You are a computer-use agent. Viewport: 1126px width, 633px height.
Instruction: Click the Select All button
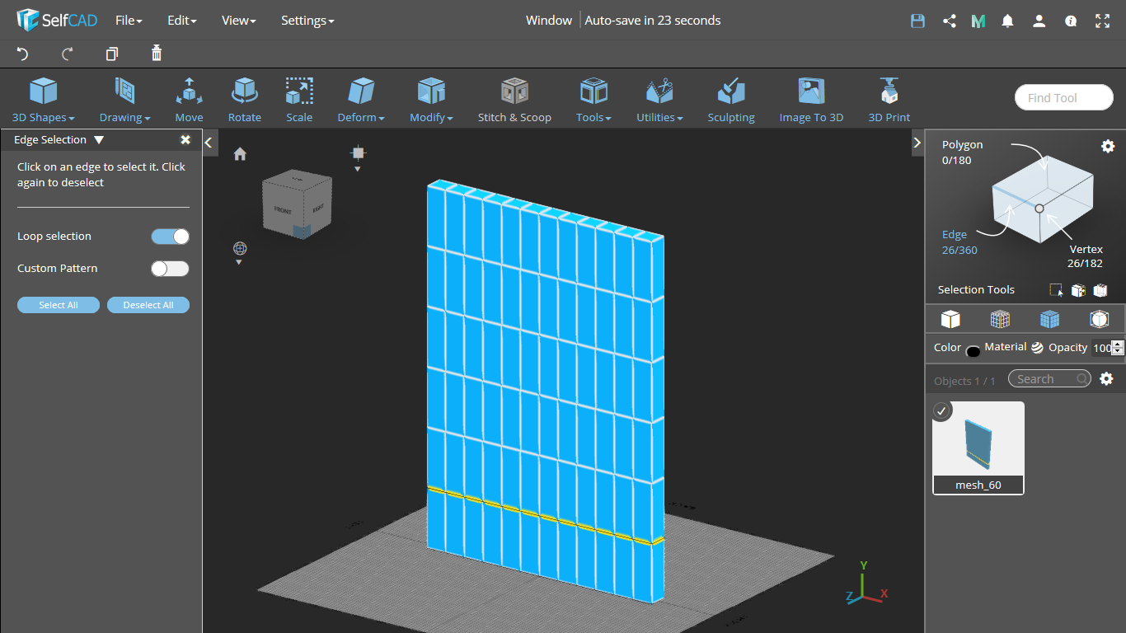click(x=59, y=305)
